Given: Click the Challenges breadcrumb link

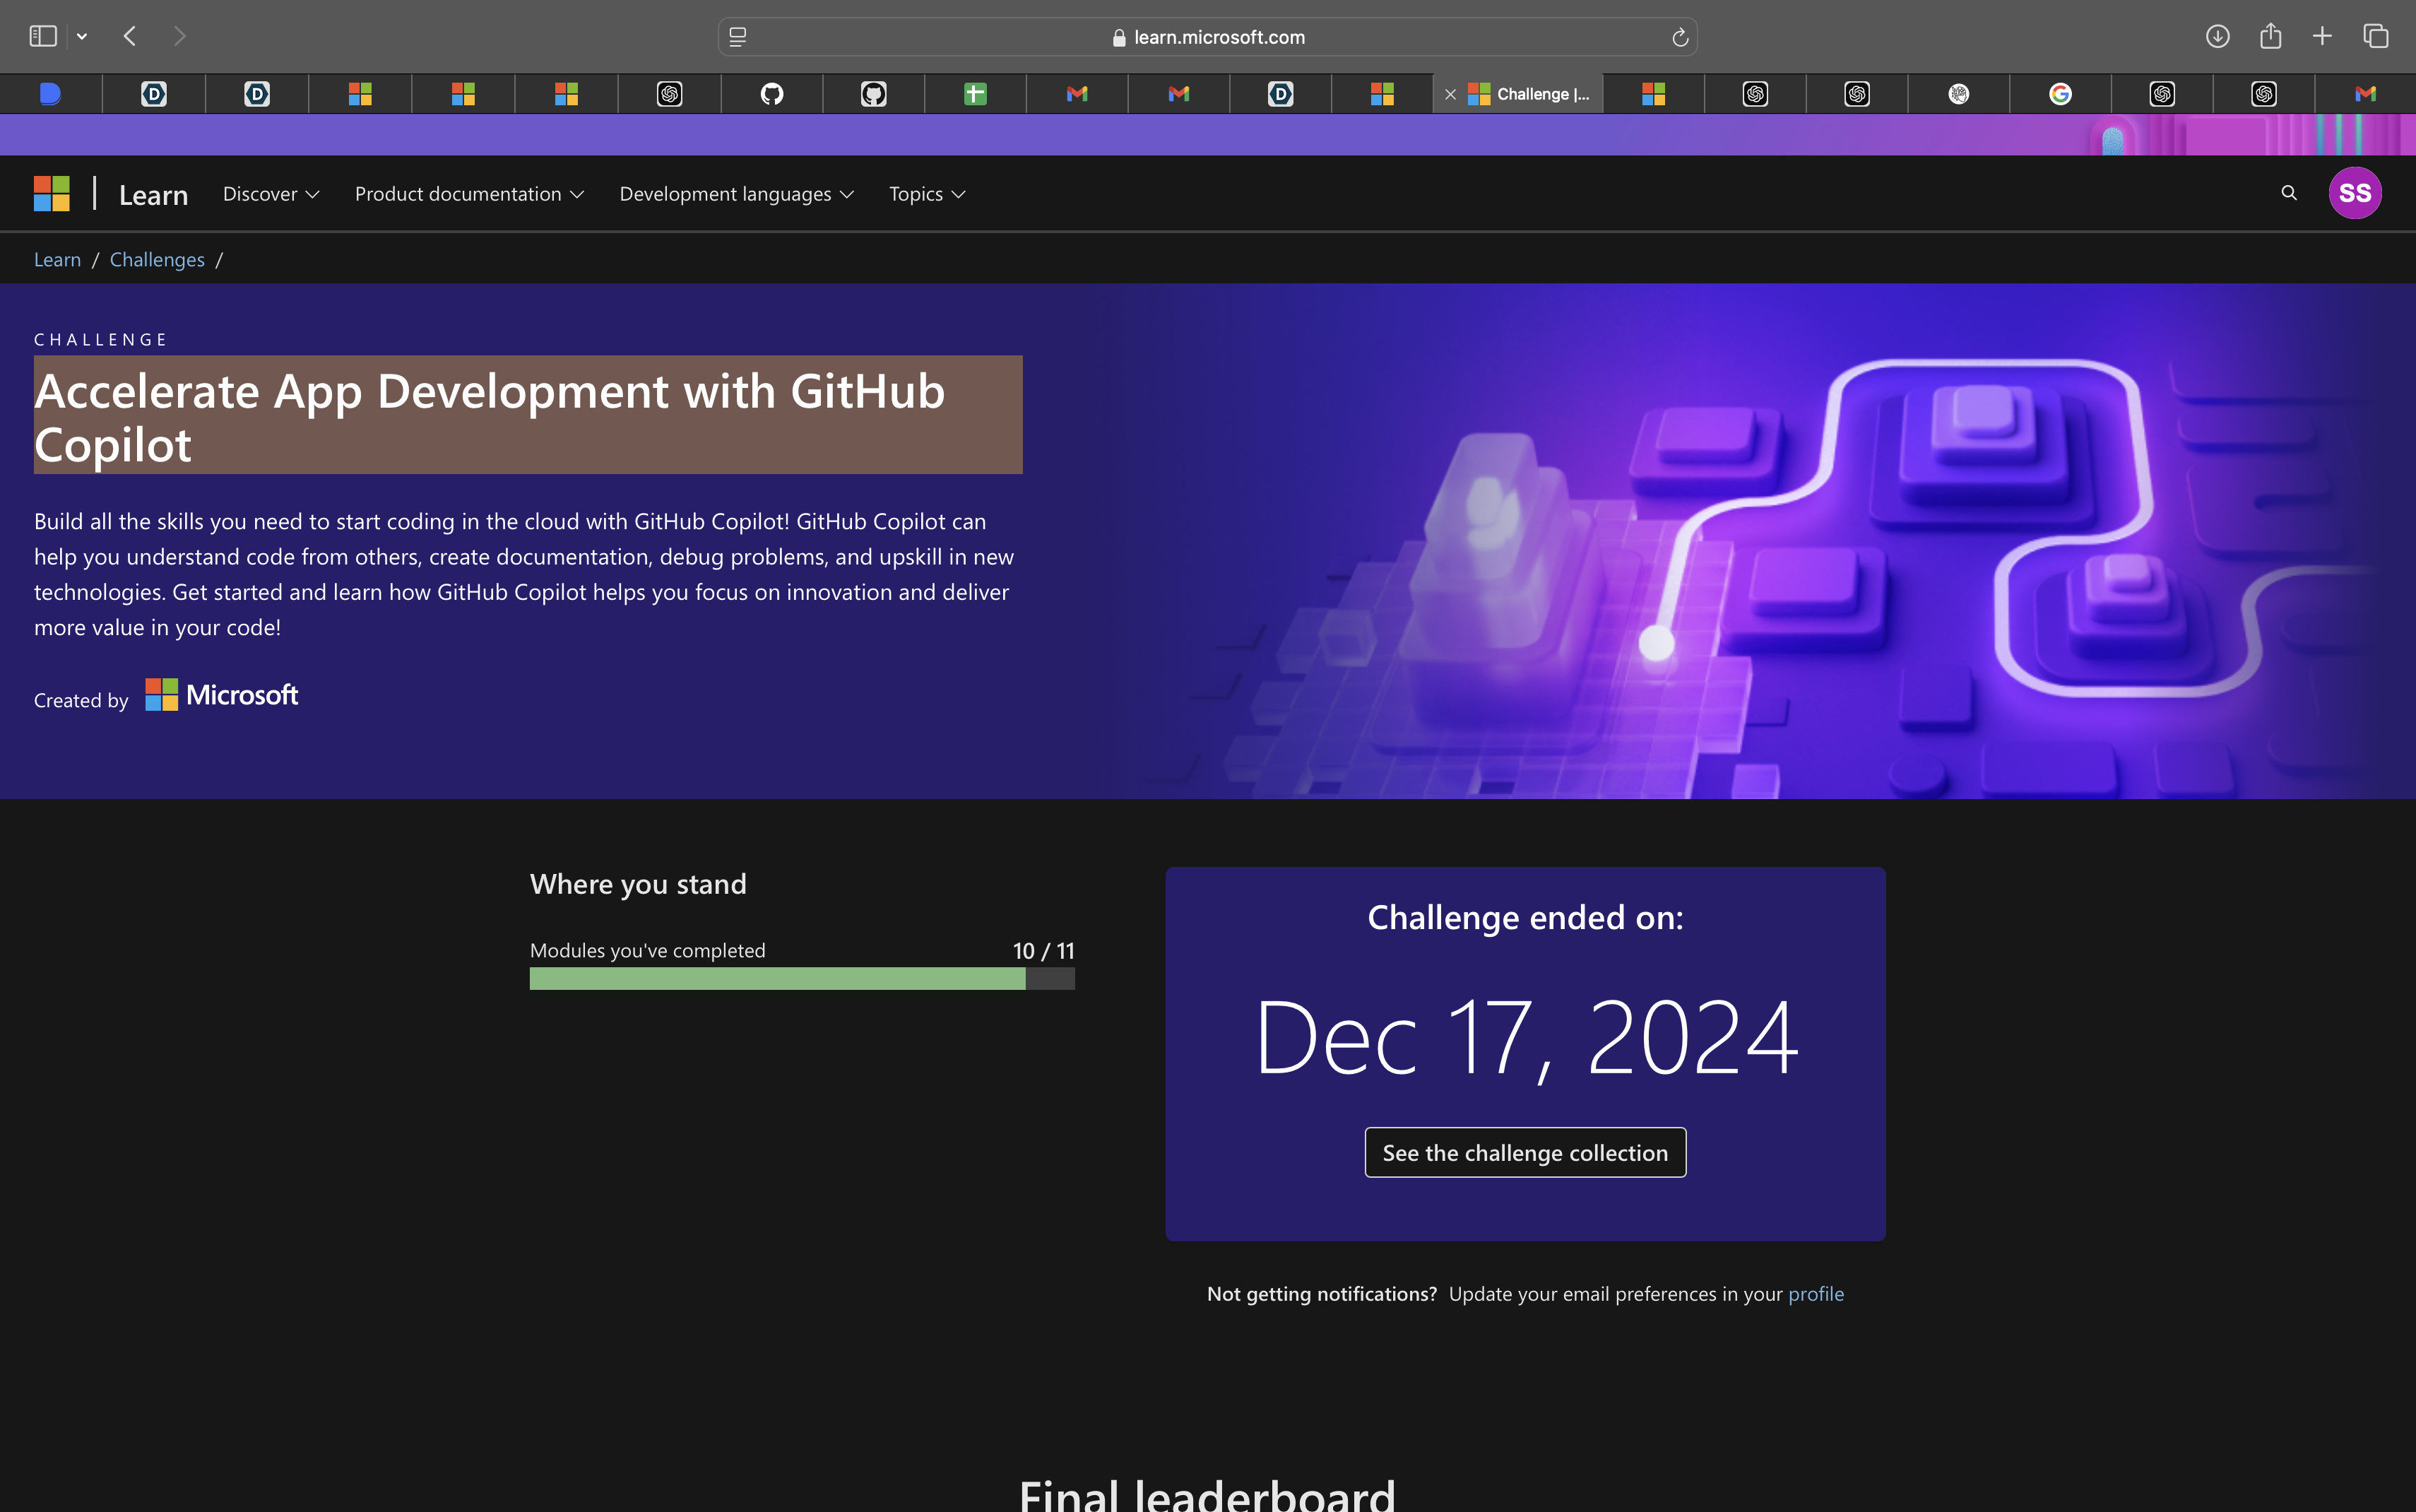Looking at the screenshot, I should (x=157, y=260).
